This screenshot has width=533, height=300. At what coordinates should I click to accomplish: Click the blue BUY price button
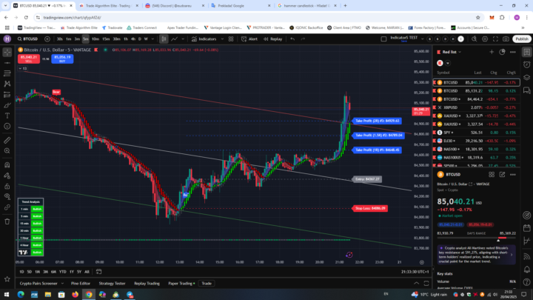62,59
